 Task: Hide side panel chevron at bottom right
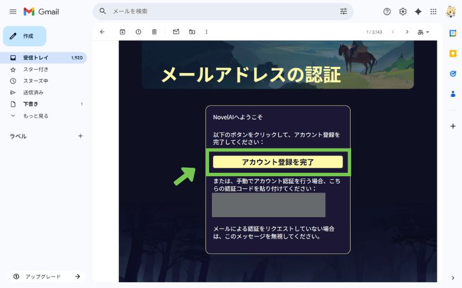click(453, 278)
